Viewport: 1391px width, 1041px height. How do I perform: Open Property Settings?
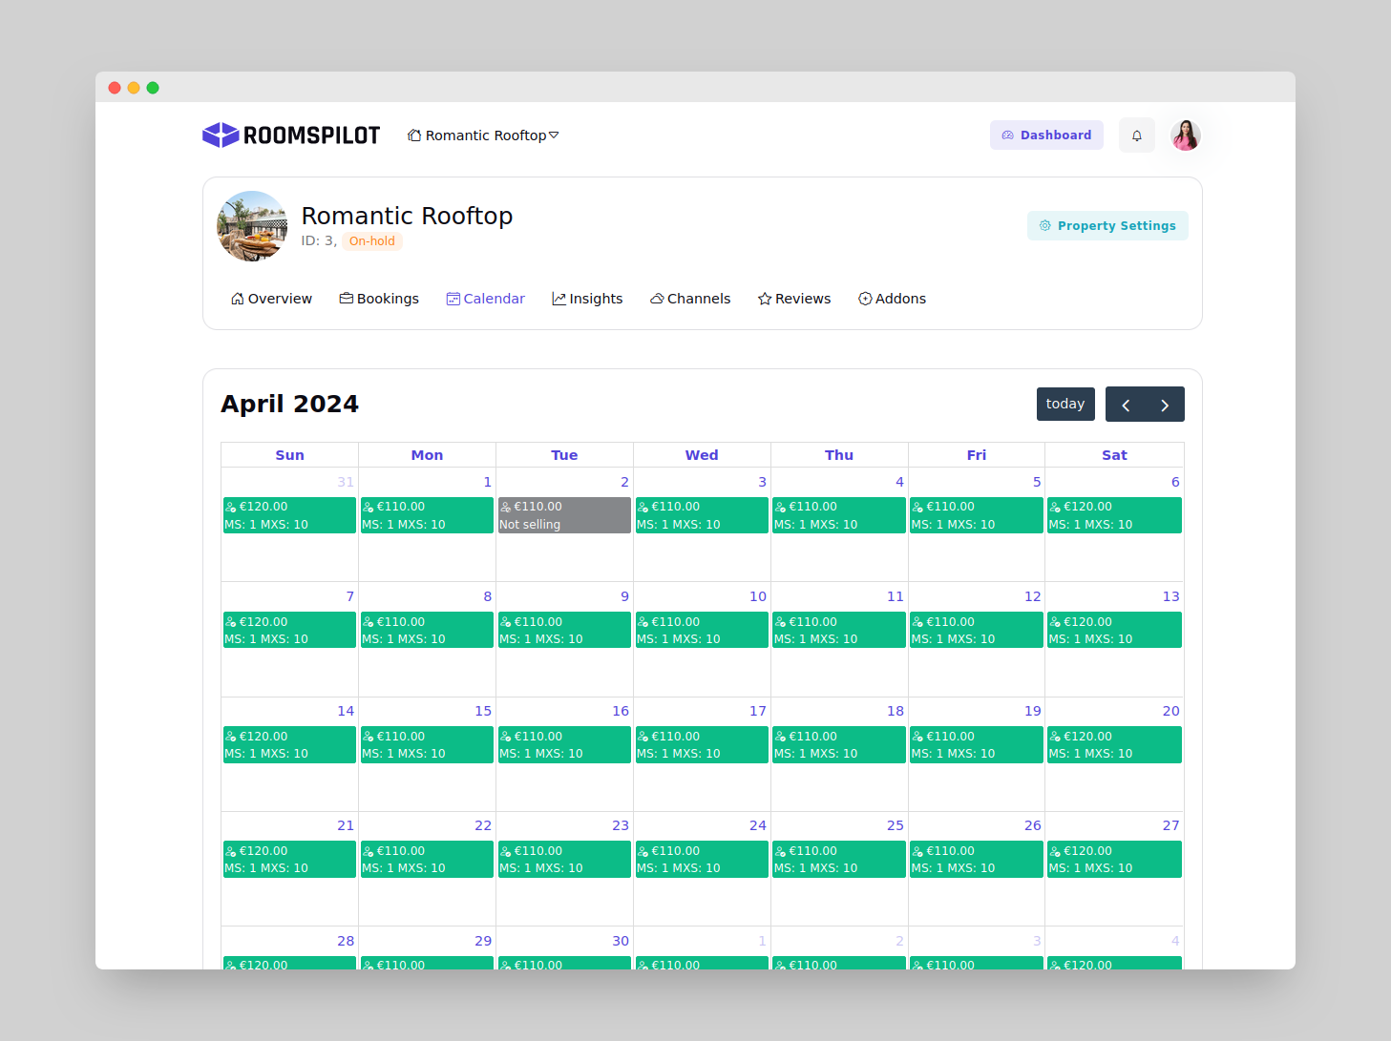click(x=1107, y=226)
